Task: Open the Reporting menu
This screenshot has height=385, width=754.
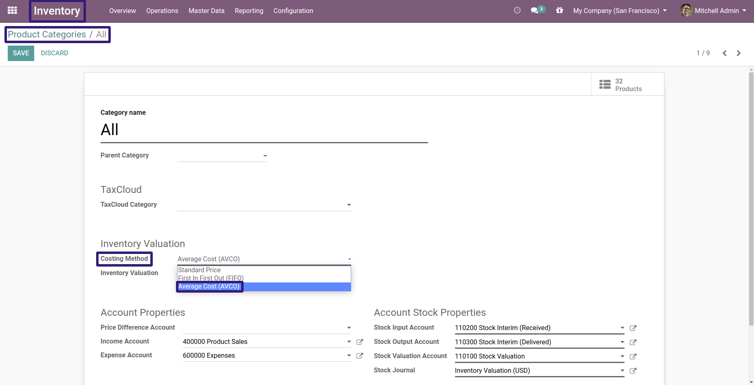Action: tap(249, 11)
